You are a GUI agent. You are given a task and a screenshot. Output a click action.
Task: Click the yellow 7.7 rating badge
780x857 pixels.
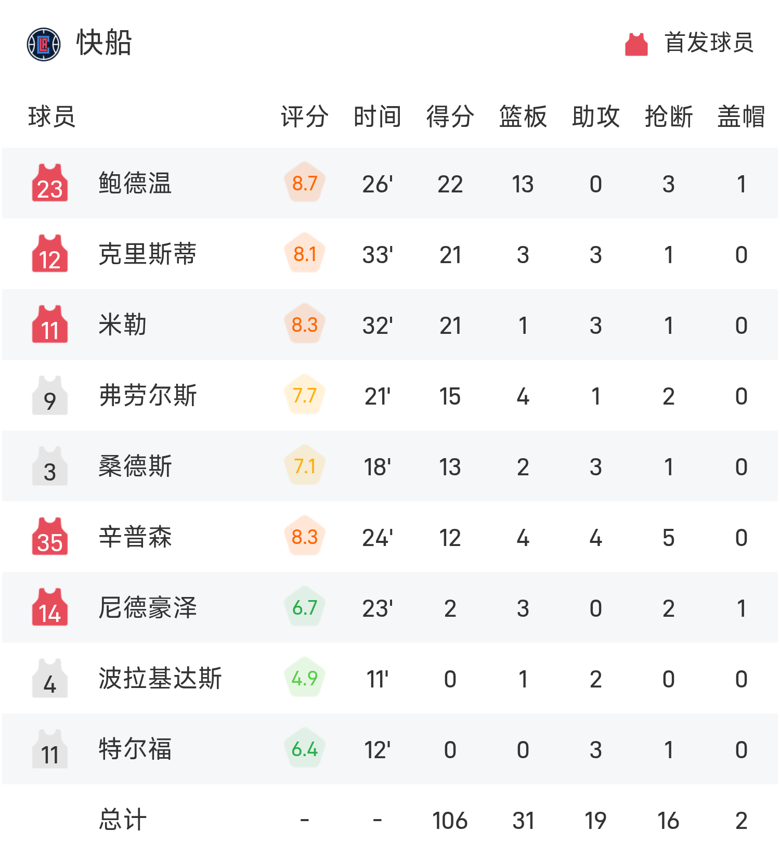pos(305,395)
